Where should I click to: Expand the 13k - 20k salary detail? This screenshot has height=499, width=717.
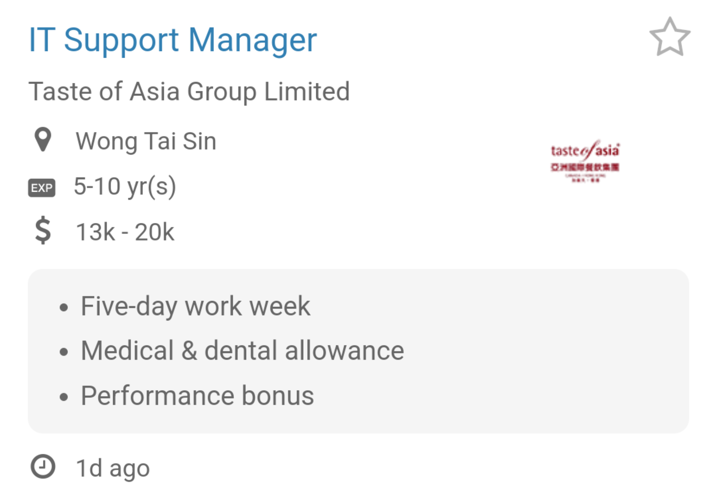pyautogui.click(x=124, y=232)
